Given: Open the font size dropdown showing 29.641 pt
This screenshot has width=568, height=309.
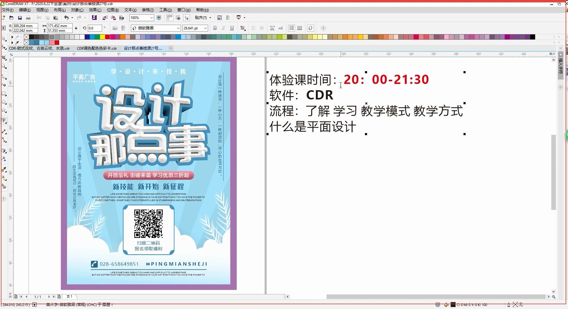Looking at the screenshot, I should (205, 28).
